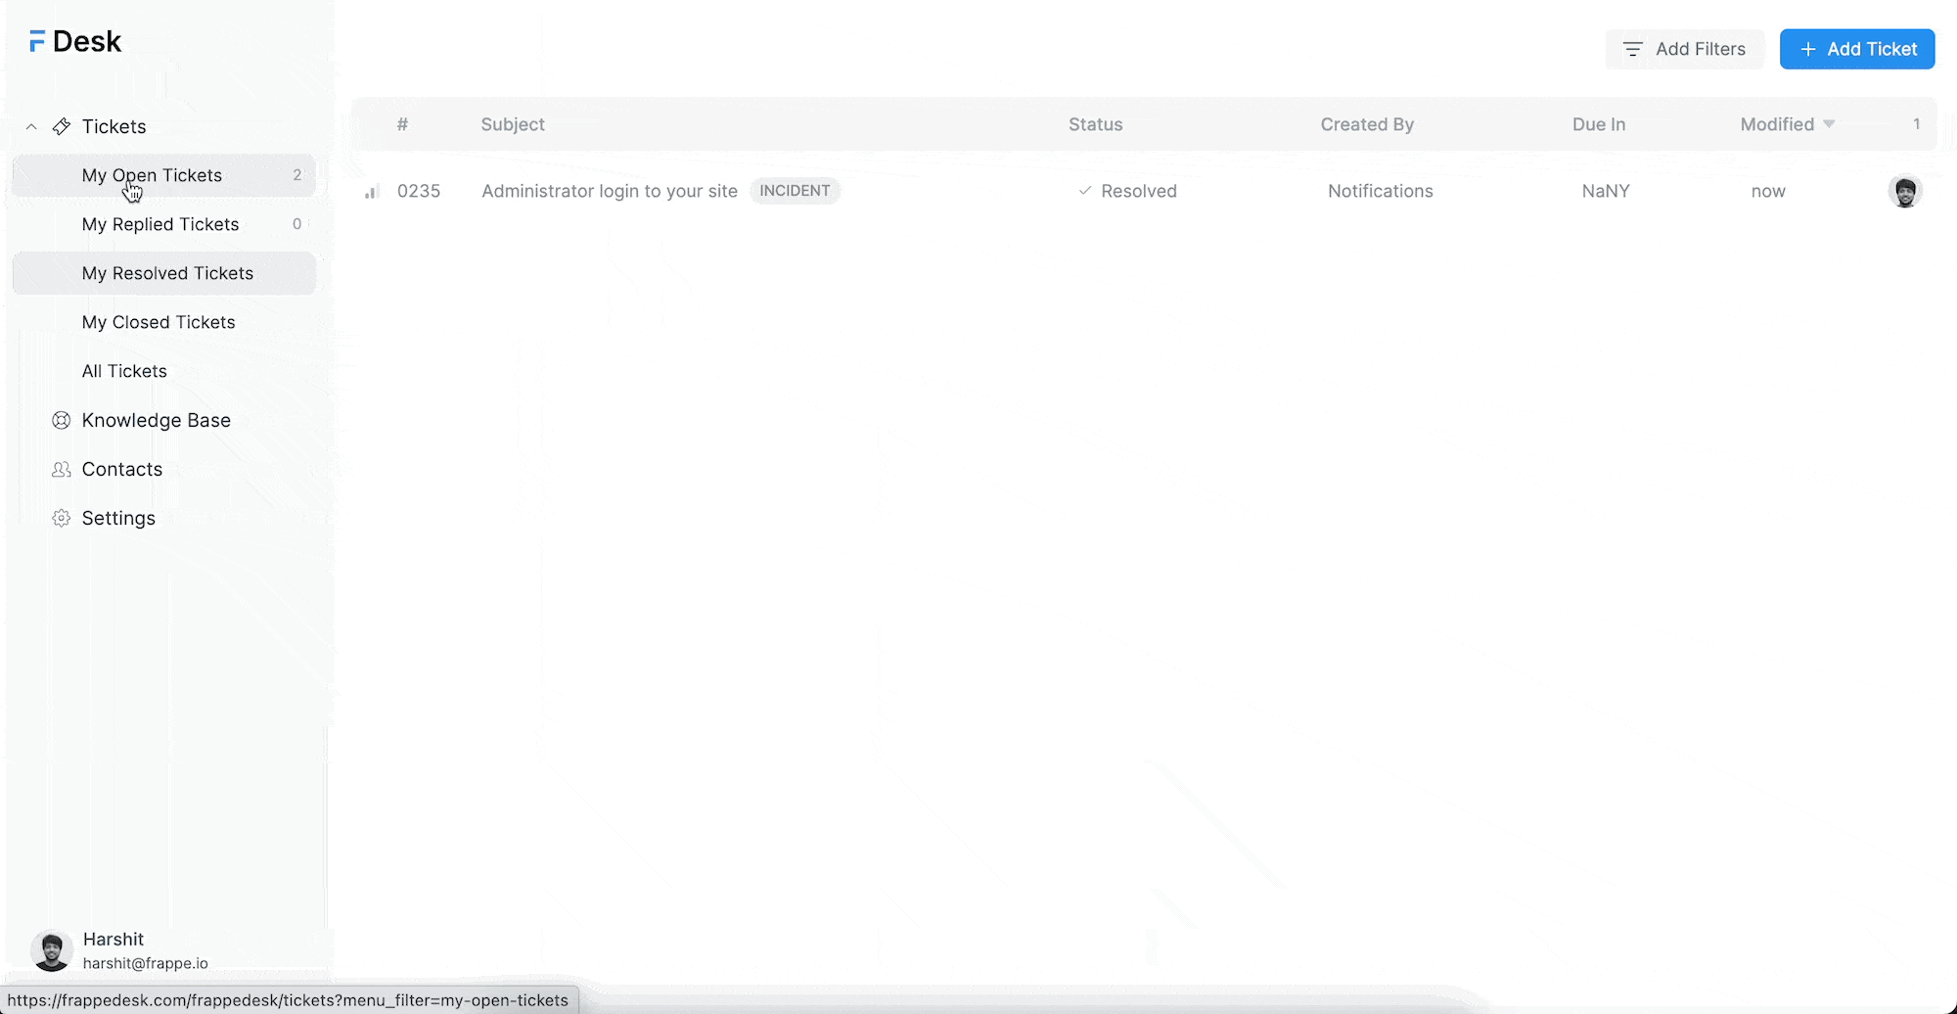
Task: Click the replied tickets count badge 0
Action: coord(297,224)
